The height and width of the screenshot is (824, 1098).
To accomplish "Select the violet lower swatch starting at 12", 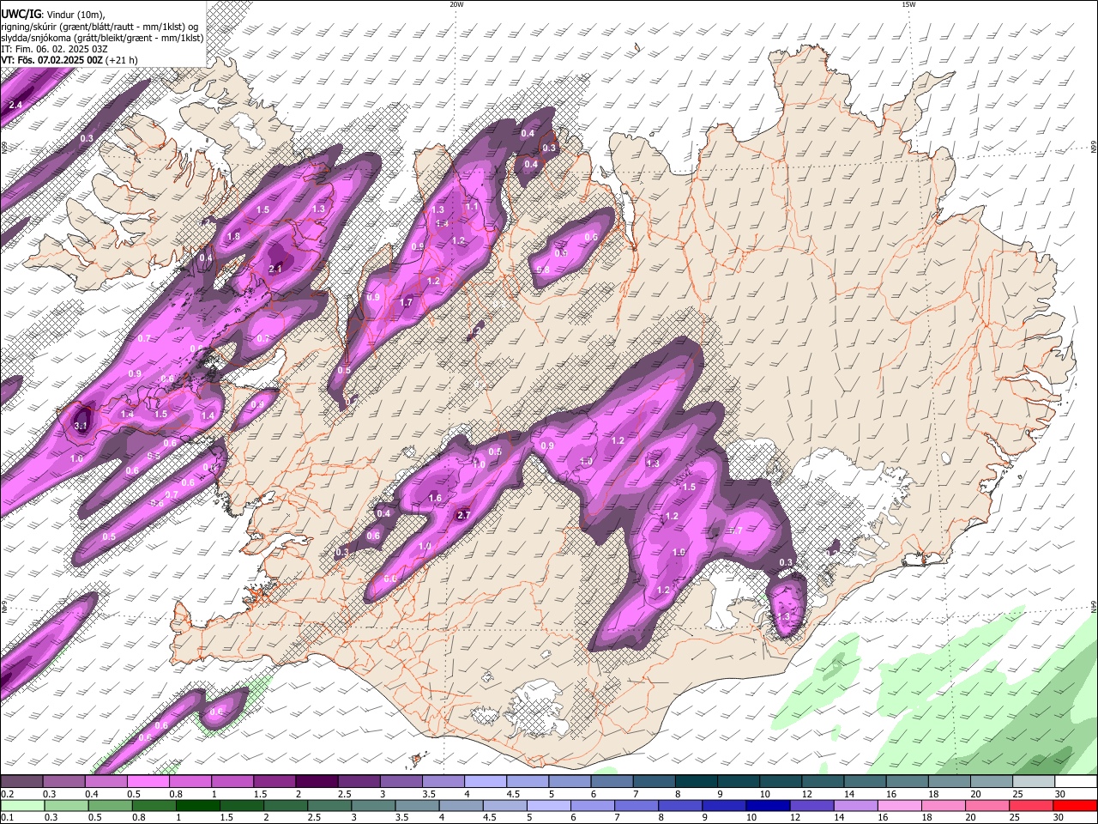I will 811,805.
